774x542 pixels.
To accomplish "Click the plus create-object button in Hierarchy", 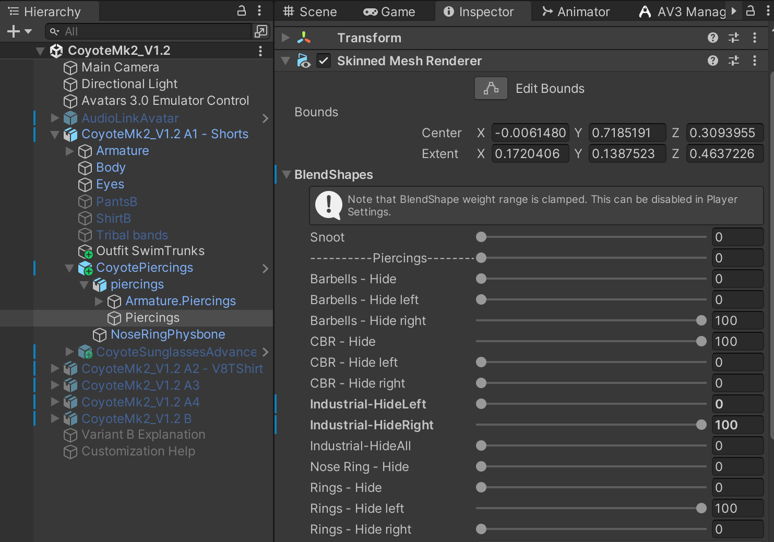I will click(19, 31).
